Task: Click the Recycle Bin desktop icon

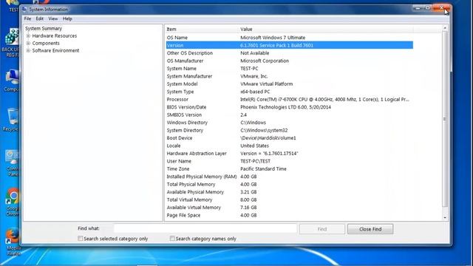Action: pos(12,120)
